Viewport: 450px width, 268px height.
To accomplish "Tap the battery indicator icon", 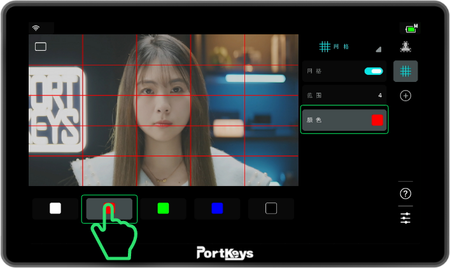I will pyautogui.click(x=411, y=29).
